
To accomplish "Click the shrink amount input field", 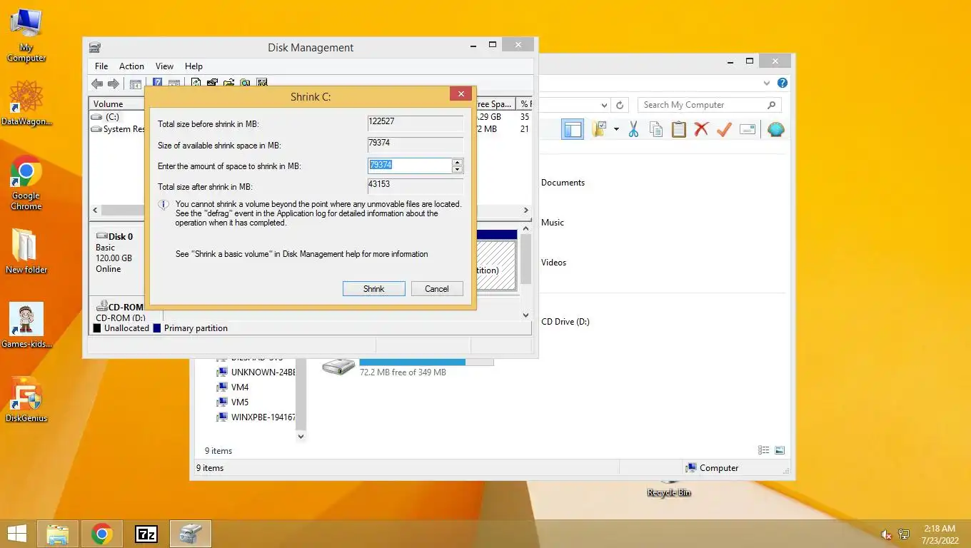I will [410, 166].
